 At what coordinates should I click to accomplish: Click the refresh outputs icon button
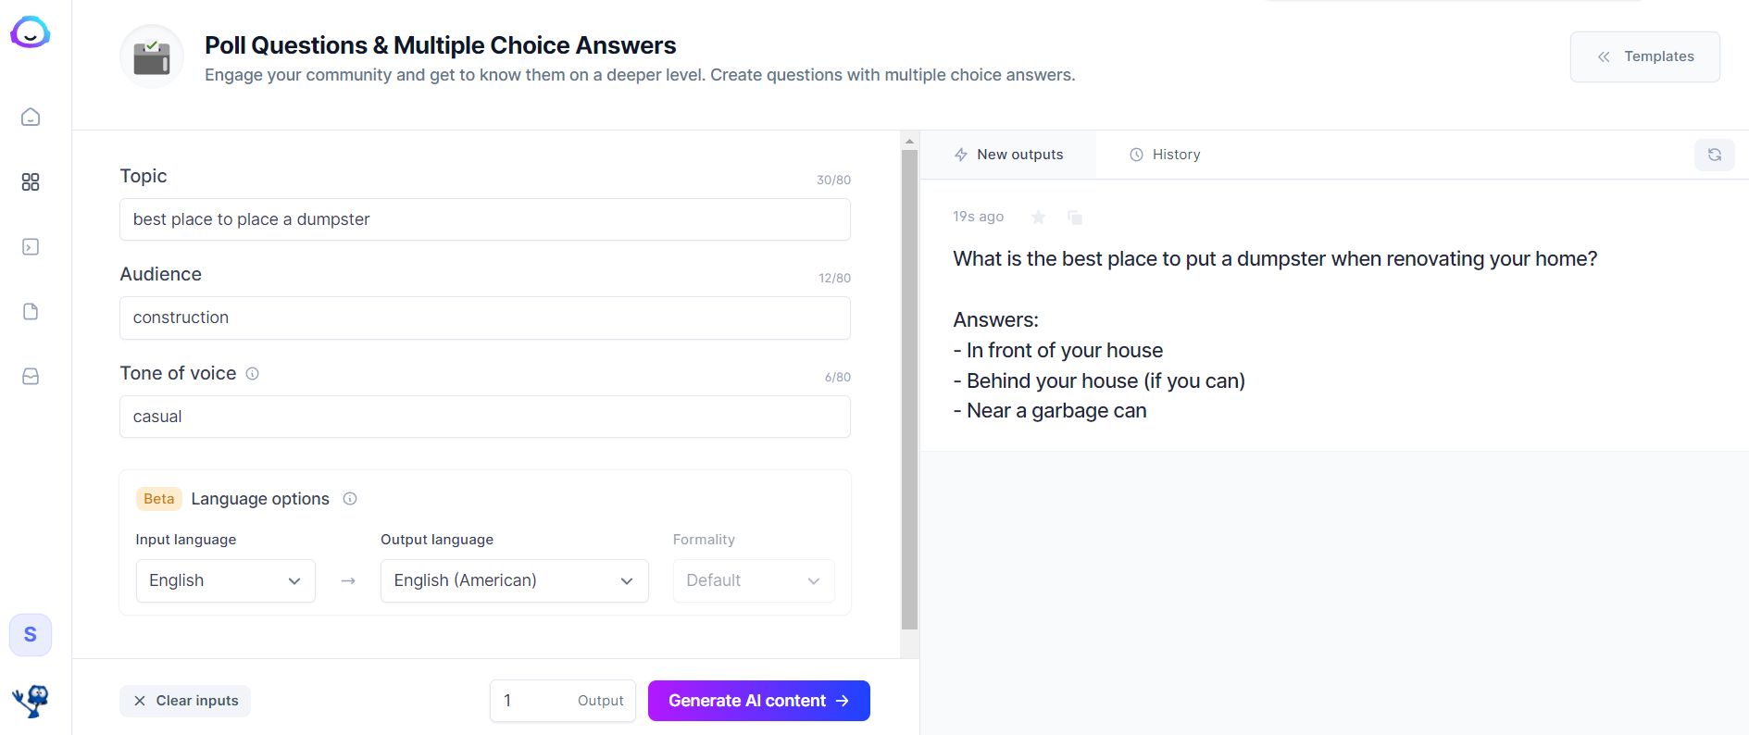point(1715,155)
